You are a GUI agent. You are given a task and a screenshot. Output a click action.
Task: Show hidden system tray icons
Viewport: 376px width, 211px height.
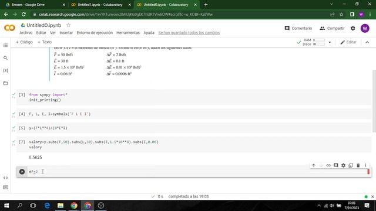[x=319, y=206]
